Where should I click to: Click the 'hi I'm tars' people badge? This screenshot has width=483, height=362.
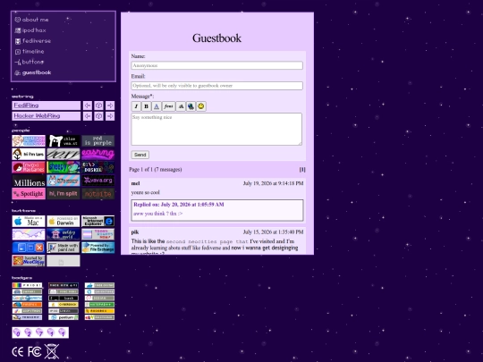[29, 154]
